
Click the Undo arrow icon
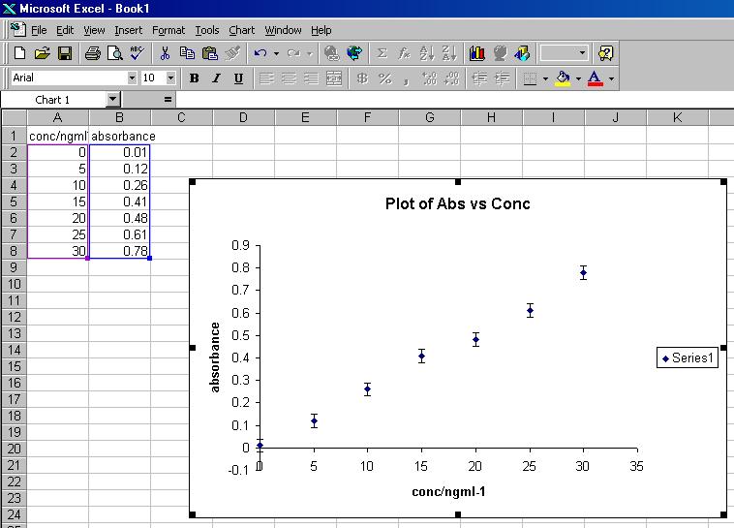[260, 53]
